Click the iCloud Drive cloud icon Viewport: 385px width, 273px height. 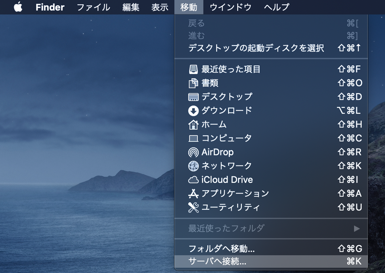tap(193, 180)
